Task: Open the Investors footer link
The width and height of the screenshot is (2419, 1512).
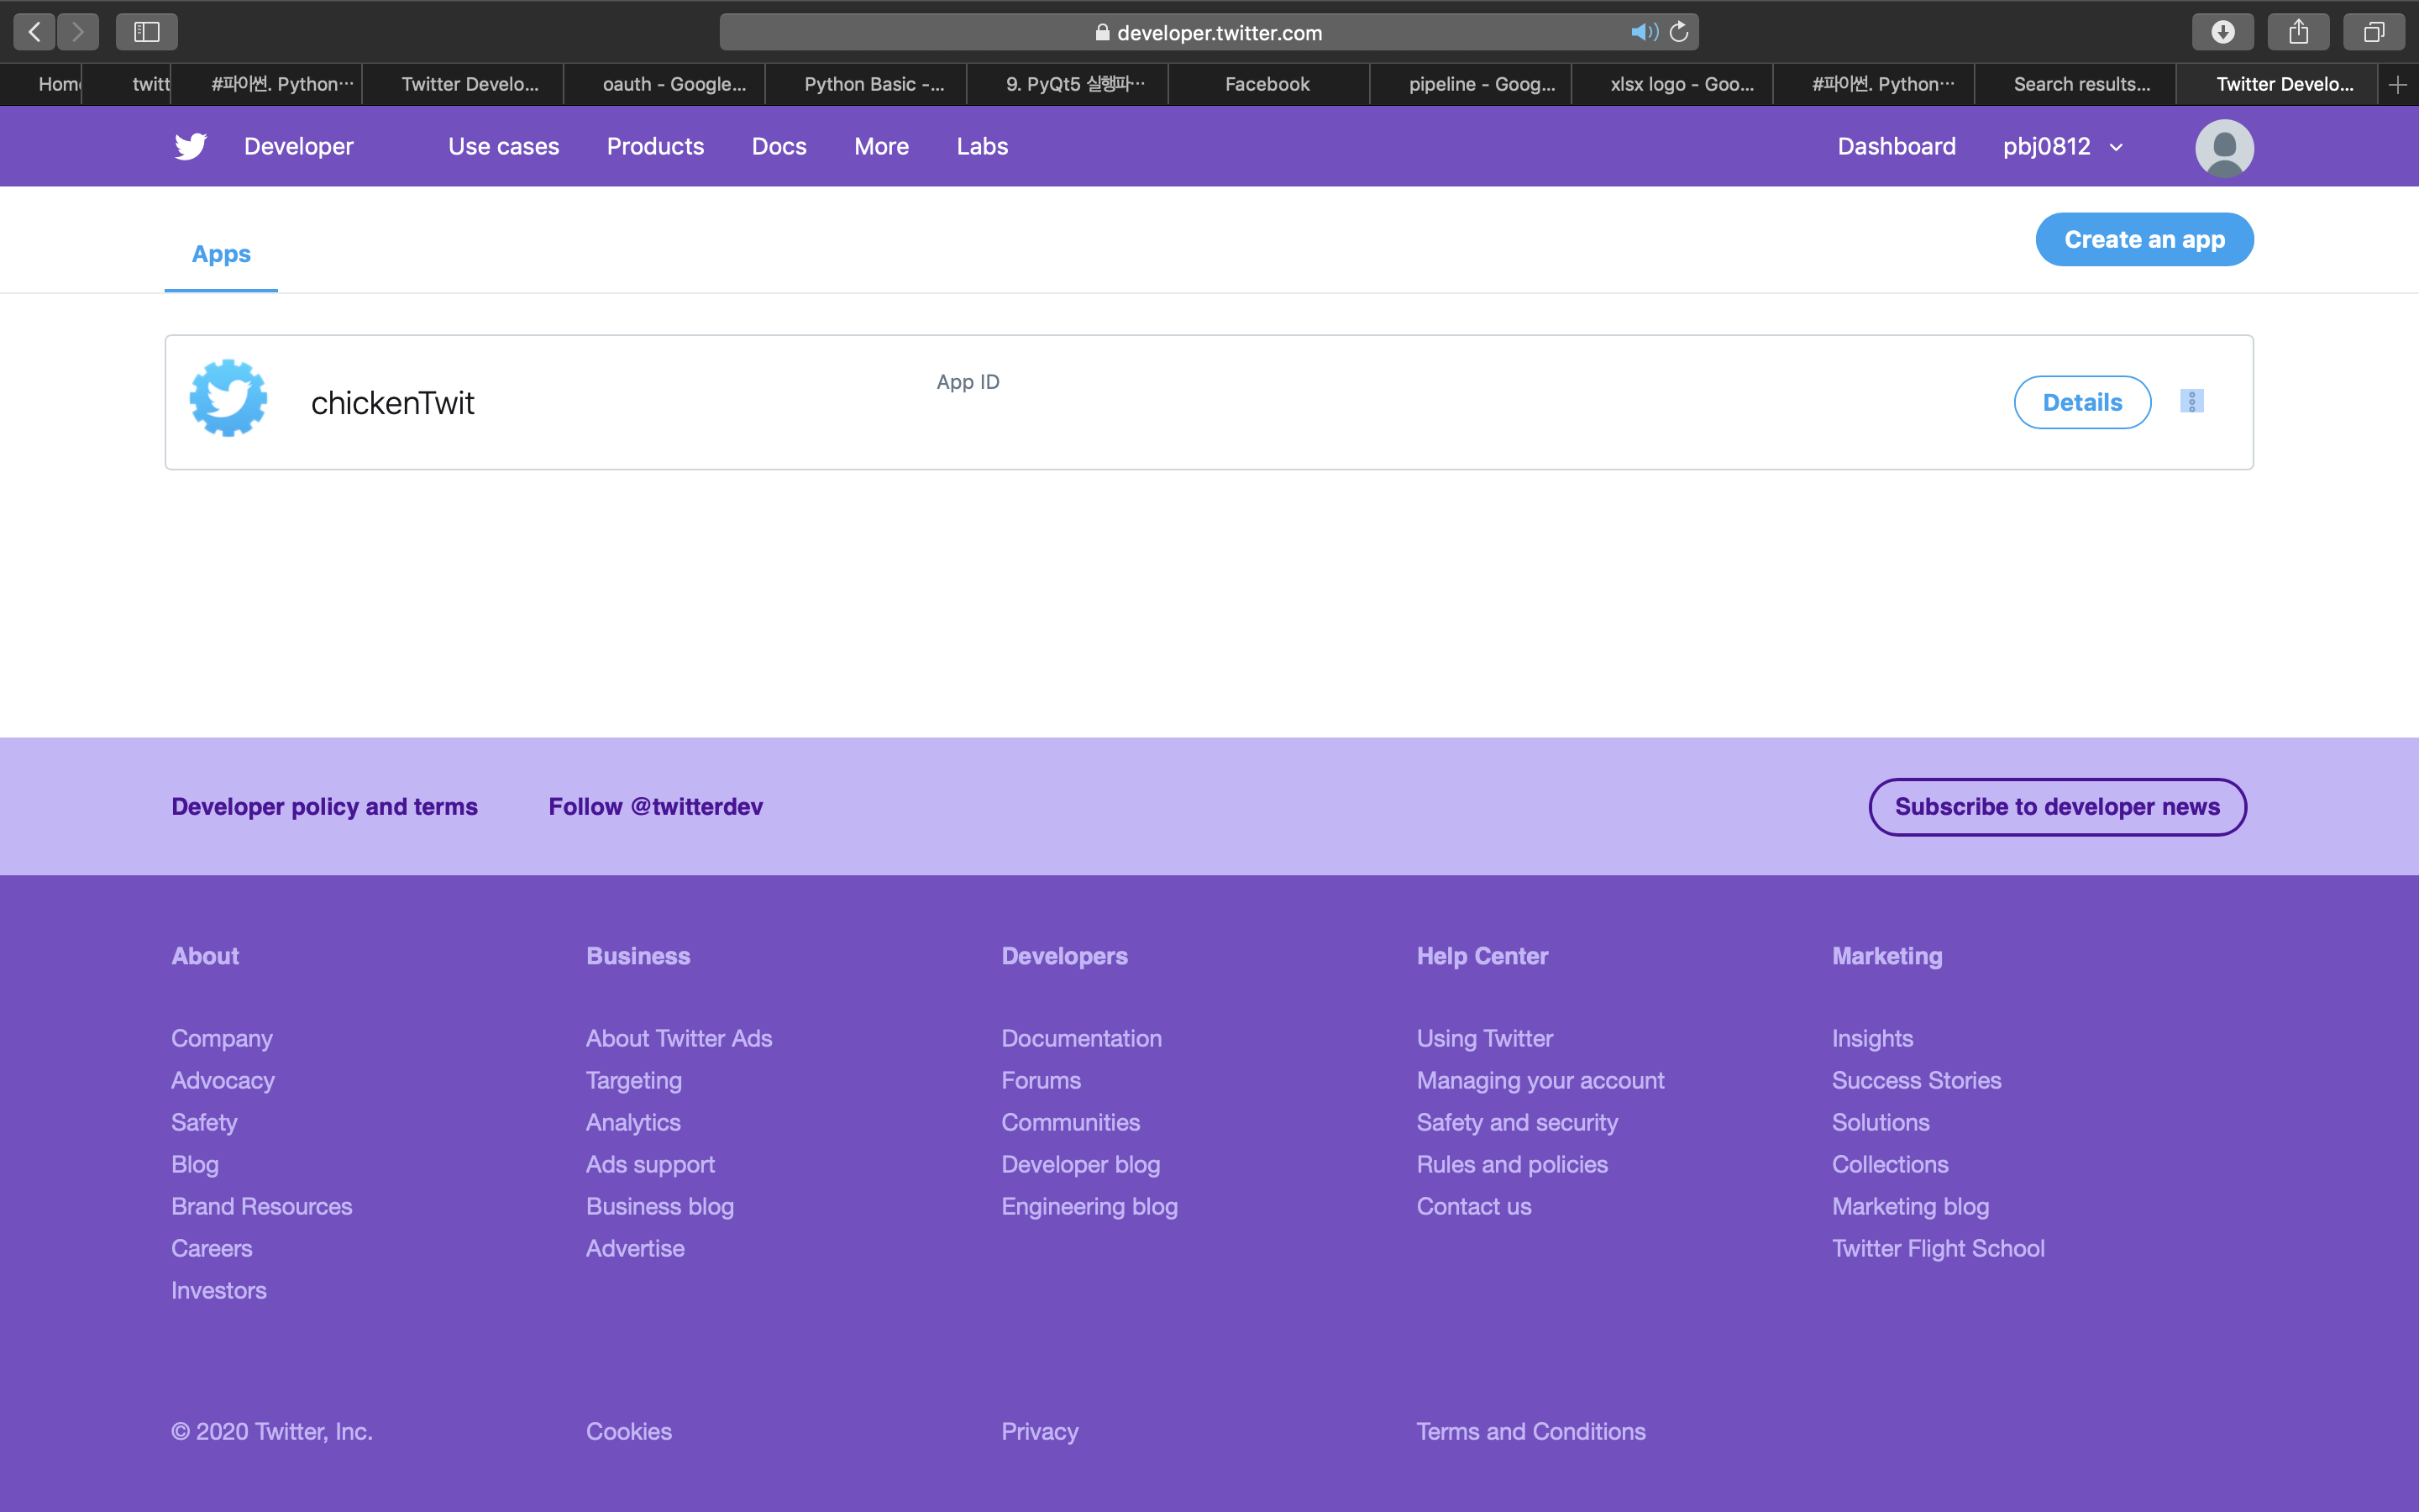Action: [218, 1290]
